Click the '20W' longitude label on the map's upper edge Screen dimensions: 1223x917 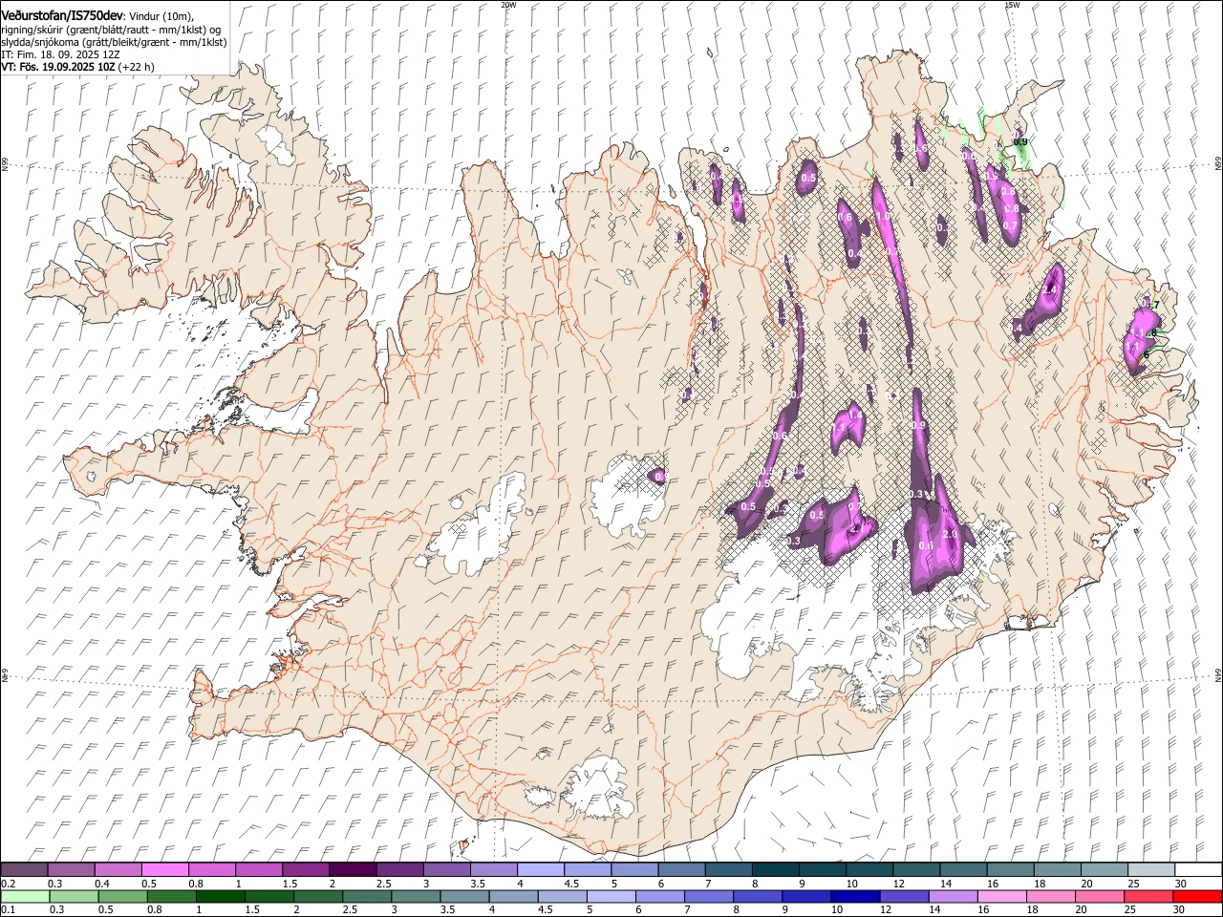508,5
